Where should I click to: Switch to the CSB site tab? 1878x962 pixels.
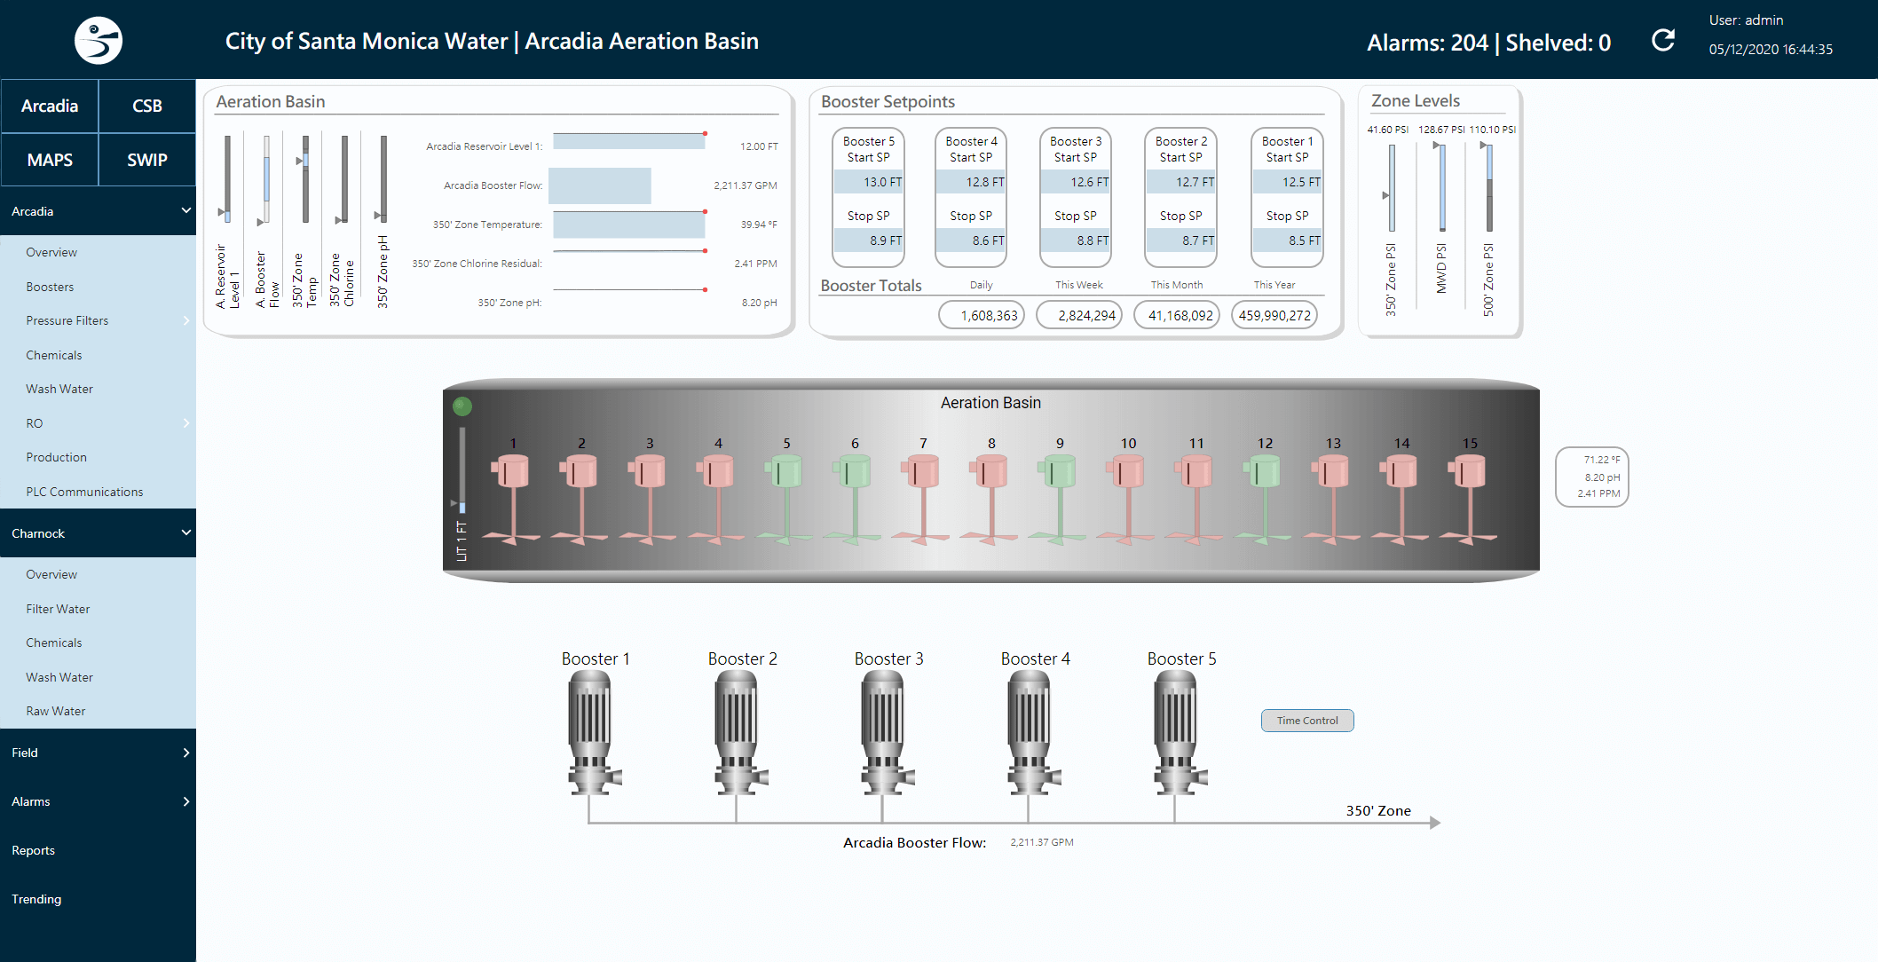coord(147,106)
